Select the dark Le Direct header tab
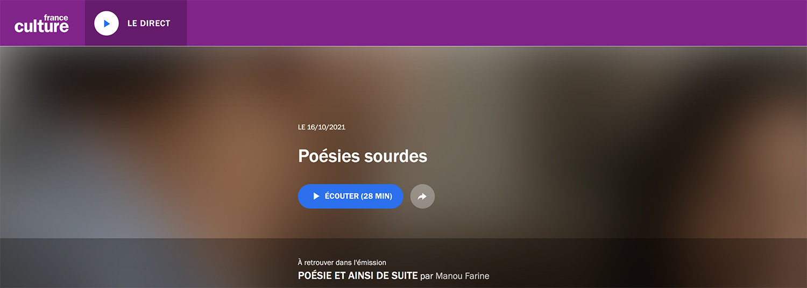Image resolution: width=807 pixels, height=288 pixels. 136,23
